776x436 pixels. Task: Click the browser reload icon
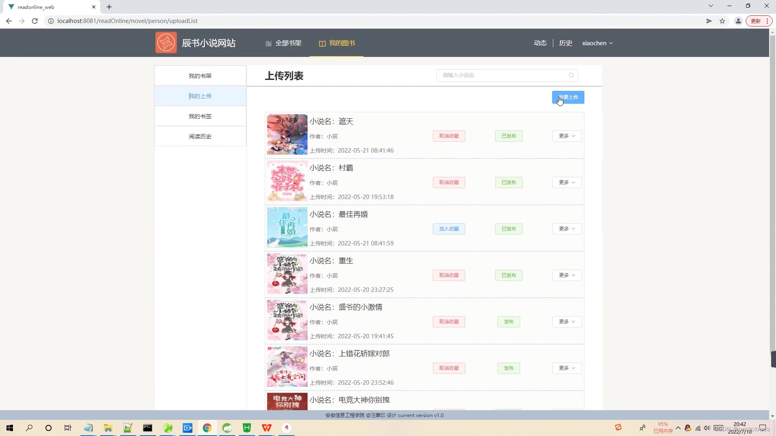coord(35,21)
